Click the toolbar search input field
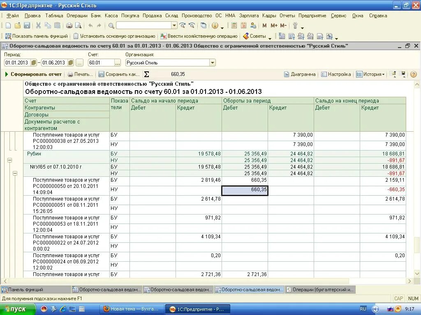Image resolution: width=421 pixels, height=315 pixels. click(x=144, y=25)
